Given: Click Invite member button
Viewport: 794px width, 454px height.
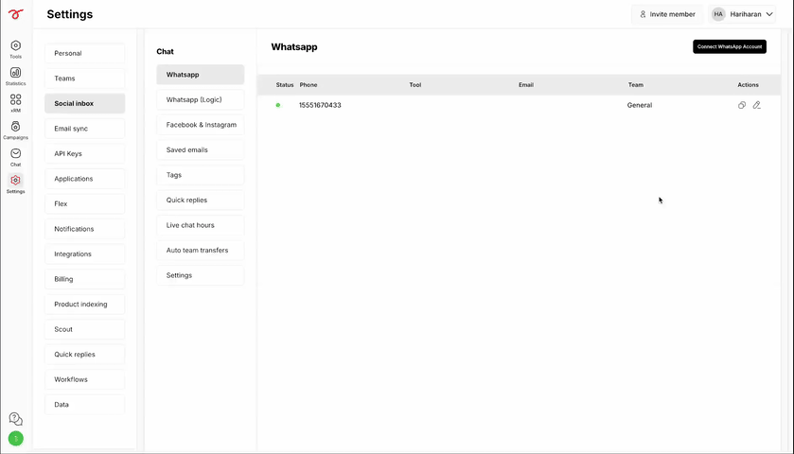Looking at the screenshot, I should (667, 14).
